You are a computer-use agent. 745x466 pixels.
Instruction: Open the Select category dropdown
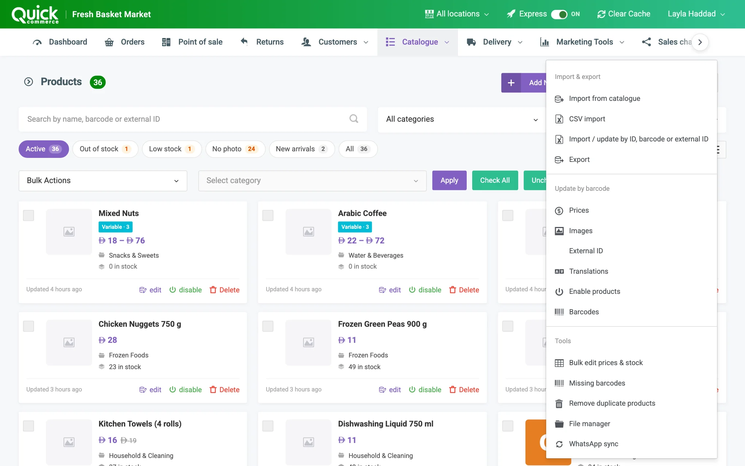click(x=312, y=181)
